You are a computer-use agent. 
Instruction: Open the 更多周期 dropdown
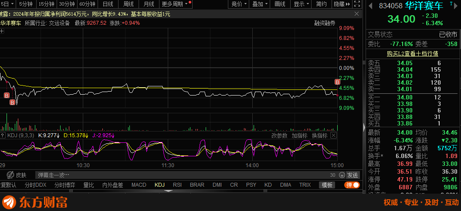pyautogui.click(x=175, y=4)
